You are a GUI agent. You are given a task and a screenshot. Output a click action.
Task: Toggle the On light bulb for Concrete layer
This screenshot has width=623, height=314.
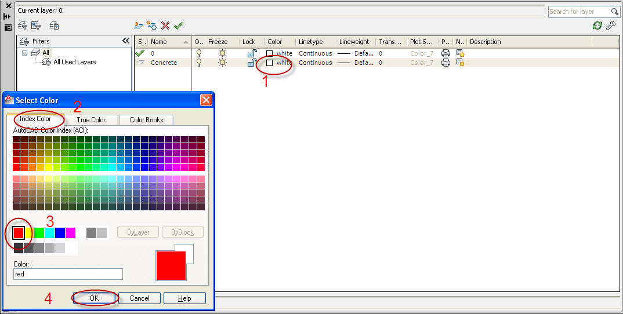pos(199,63)
